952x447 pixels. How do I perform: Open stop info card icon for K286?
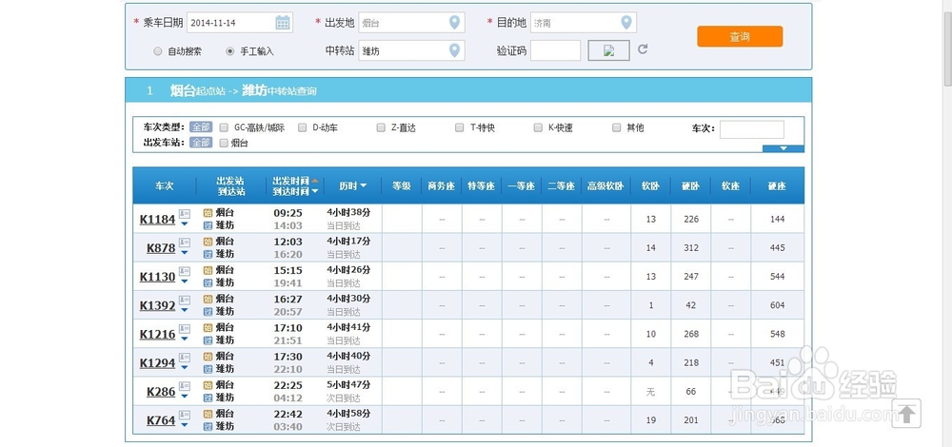click(x=185, y=386)
